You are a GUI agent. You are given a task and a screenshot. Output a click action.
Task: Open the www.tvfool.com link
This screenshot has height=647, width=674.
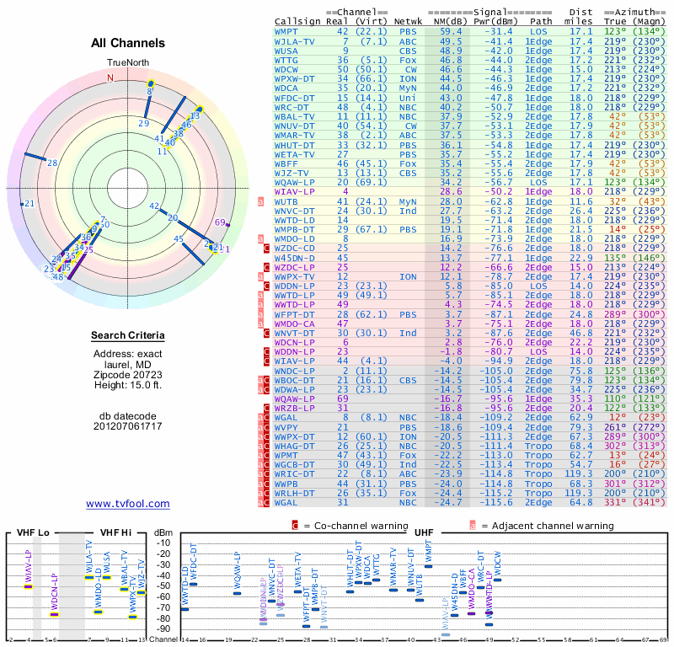(x=128, y=504)
